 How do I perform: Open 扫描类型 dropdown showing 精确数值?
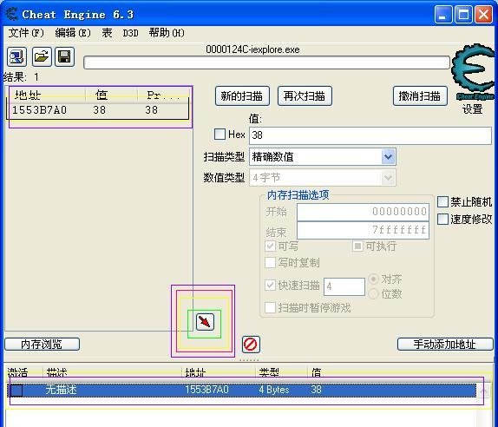(323, 156)
